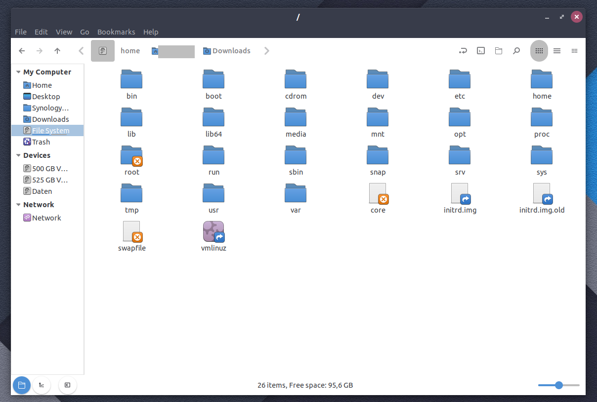Go up to the parent directory
597x402 pixels.
(x=57, y=51)
